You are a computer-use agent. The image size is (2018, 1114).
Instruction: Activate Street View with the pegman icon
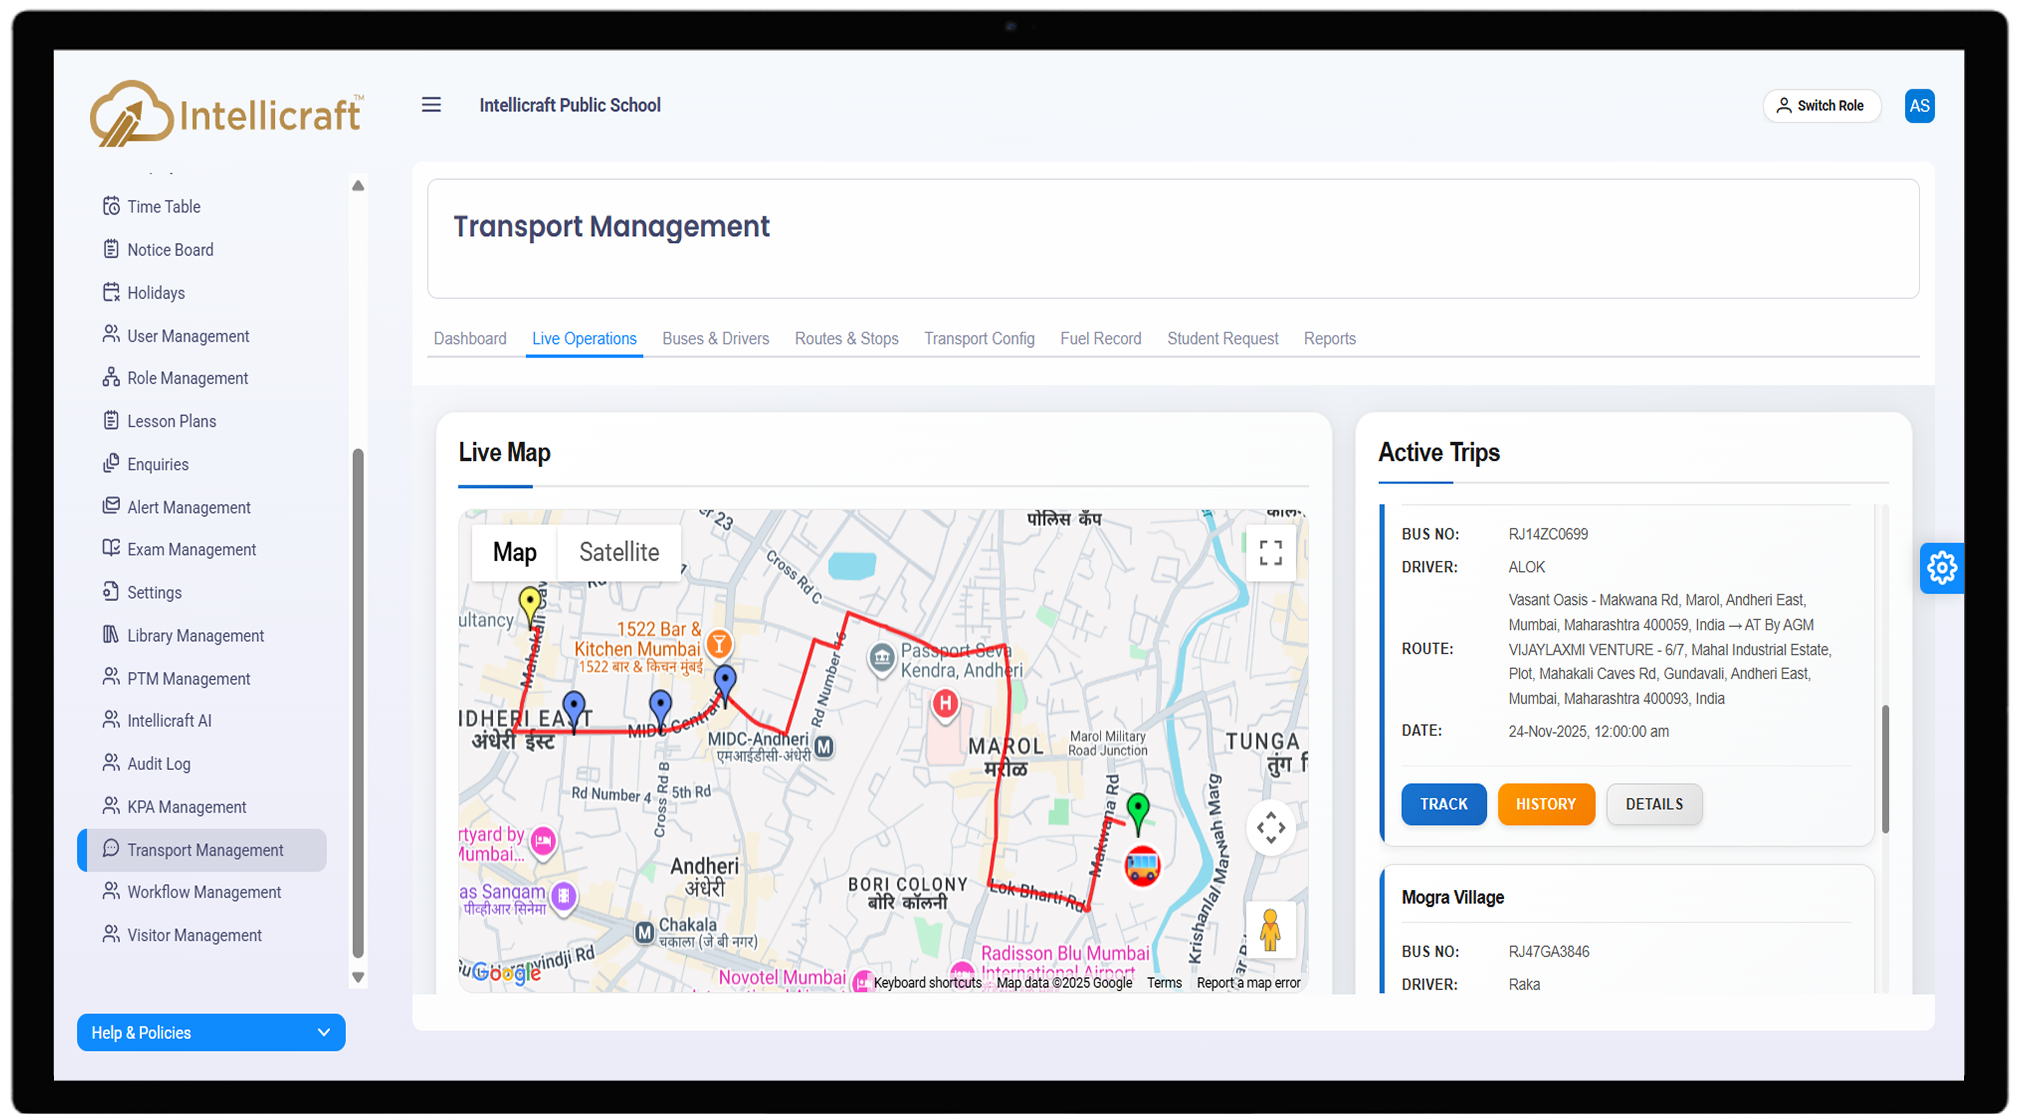[1271, 931]
